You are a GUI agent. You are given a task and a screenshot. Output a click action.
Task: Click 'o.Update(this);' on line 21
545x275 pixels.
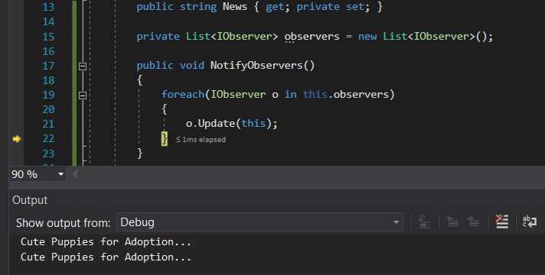point(231,124)
